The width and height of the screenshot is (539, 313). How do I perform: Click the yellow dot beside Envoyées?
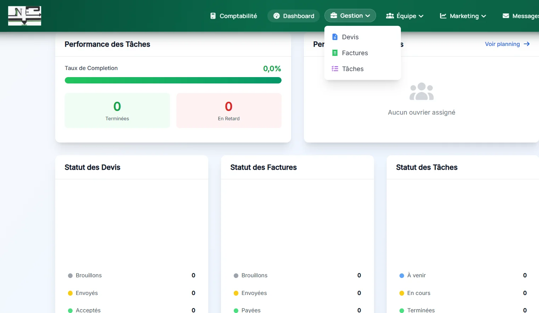click(x=236, y=293)
